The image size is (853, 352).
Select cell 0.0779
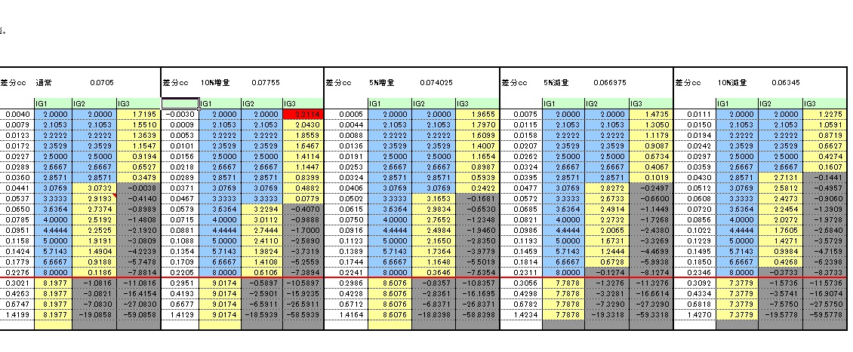pyautogui.click(x=303, y=199)
